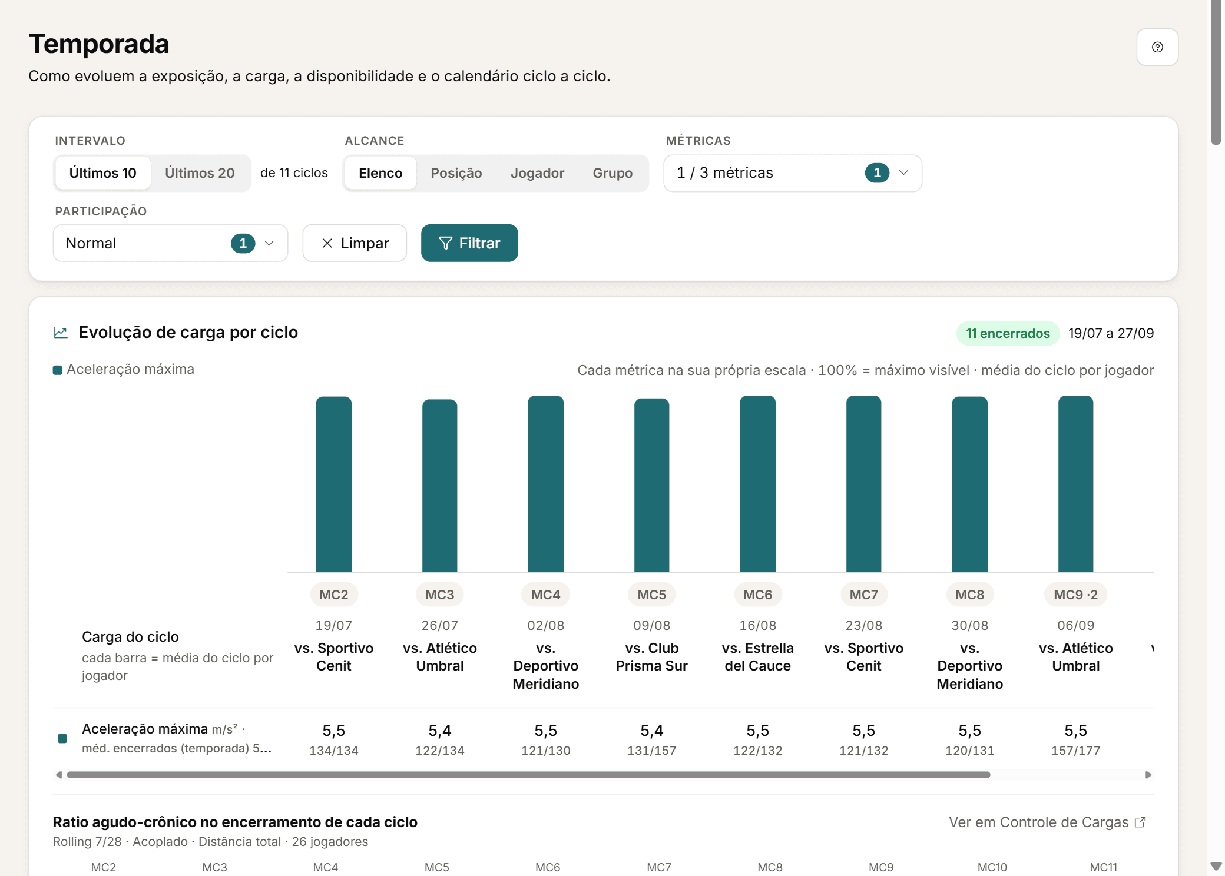Click the page scrollbar down arrow

point(1216,866)
